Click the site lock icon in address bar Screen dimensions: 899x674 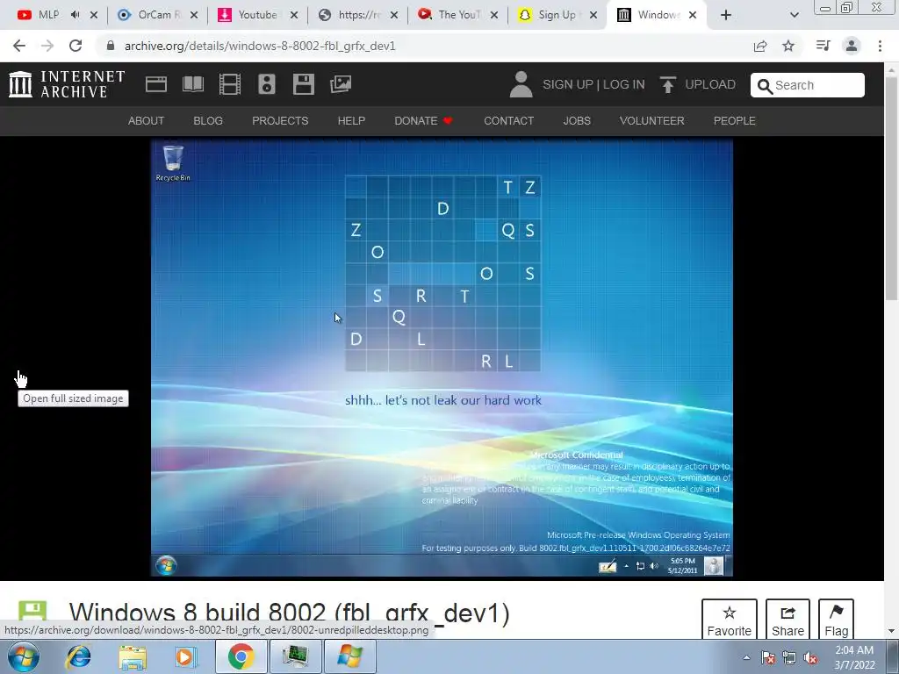click(x=111, y=46)
